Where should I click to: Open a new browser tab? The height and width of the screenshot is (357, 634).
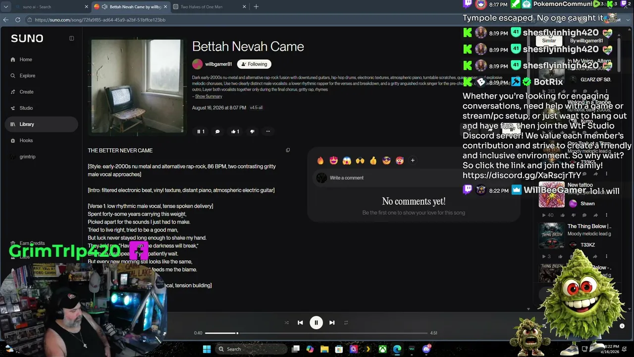(x=256, y=7)
